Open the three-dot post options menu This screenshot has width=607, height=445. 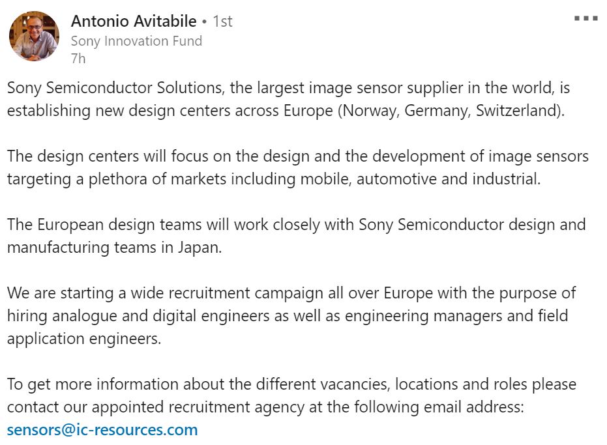(x=585, y=18)
